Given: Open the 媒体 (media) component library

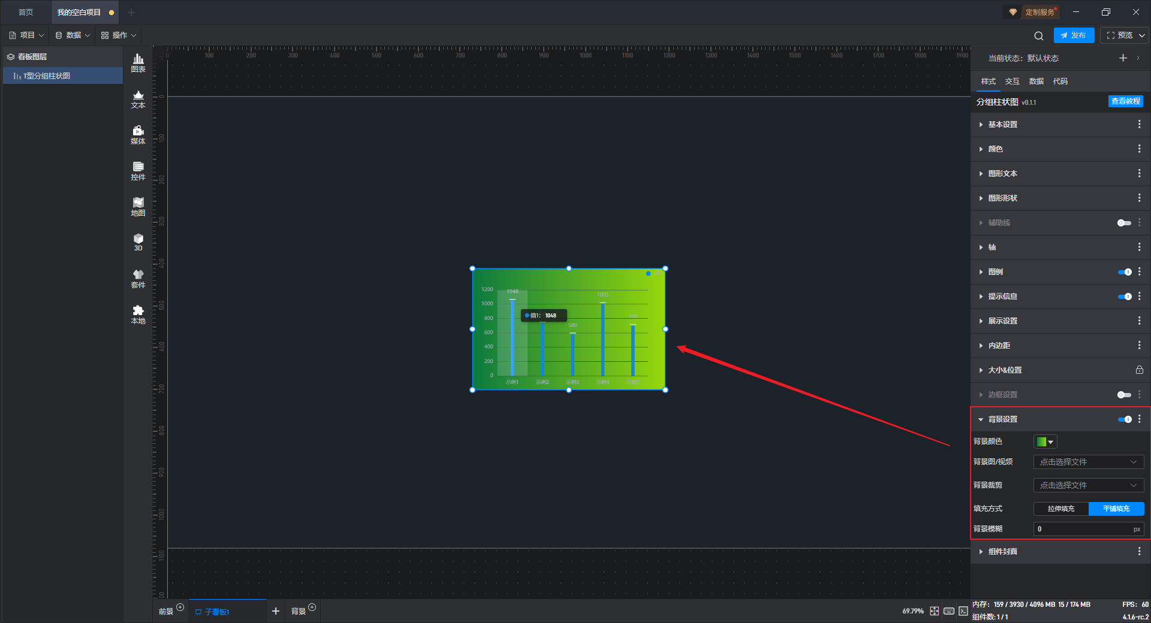Looking at the screenshot, I should [x=138, y=135].
